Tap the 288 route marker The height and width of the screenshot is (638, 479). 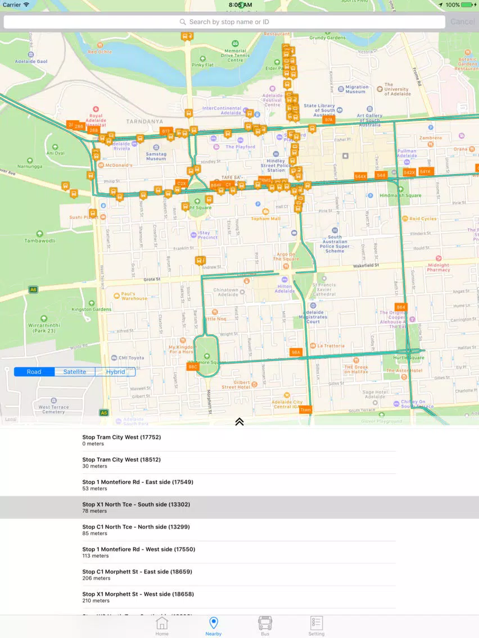[x=94, y=130]
